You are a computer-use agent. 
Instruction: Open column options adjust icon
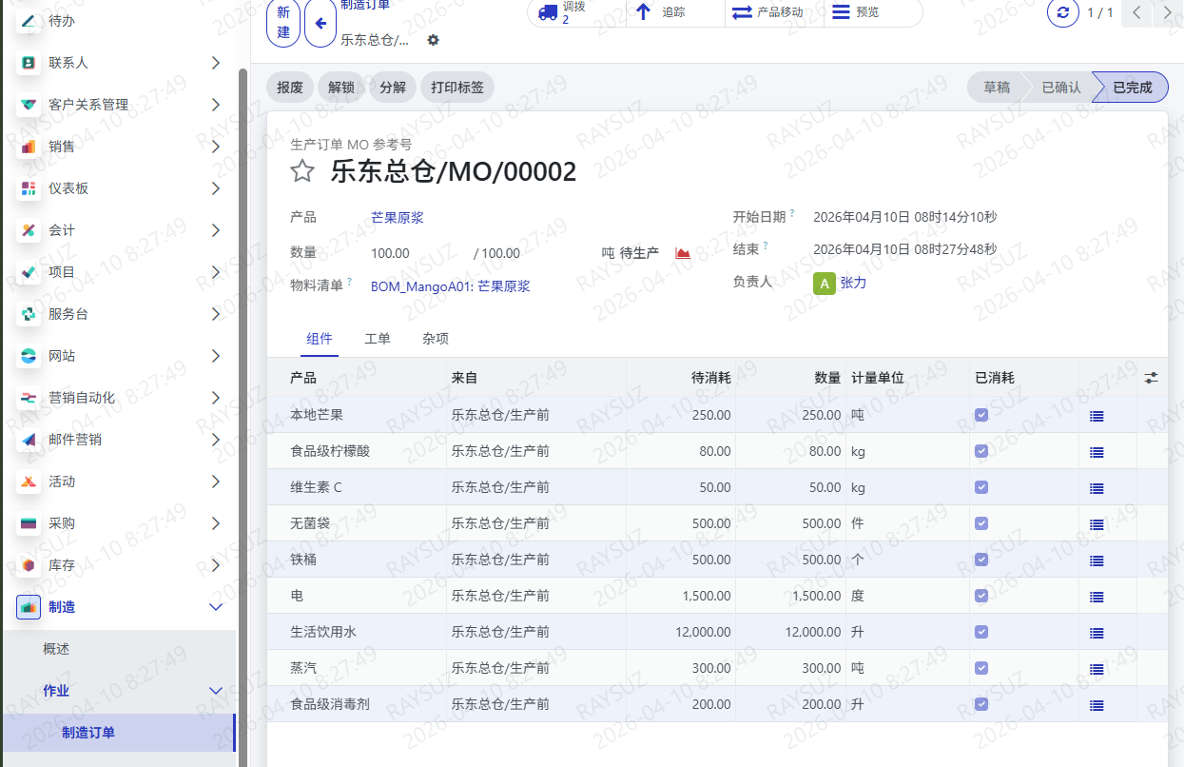pos(1152,378)
